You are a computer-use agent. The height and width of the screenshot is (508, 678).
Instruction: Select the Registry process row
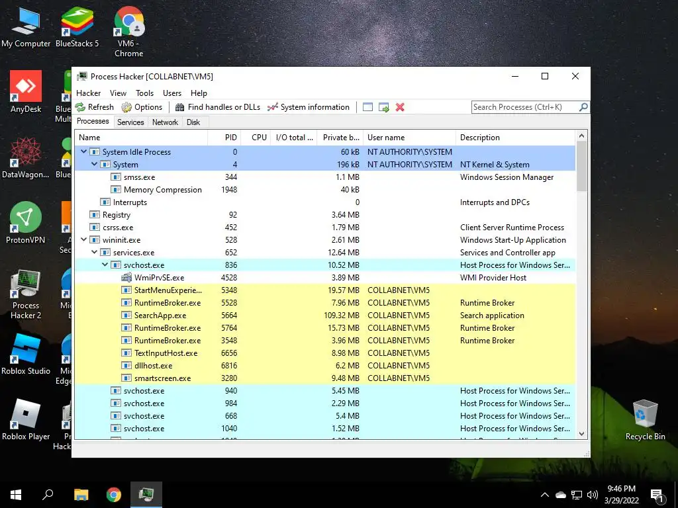point(325,215)
